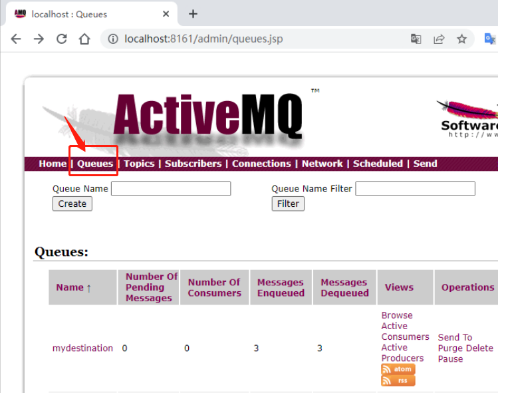
Task: Click the Filter button
Action: (x=288, y=203)
